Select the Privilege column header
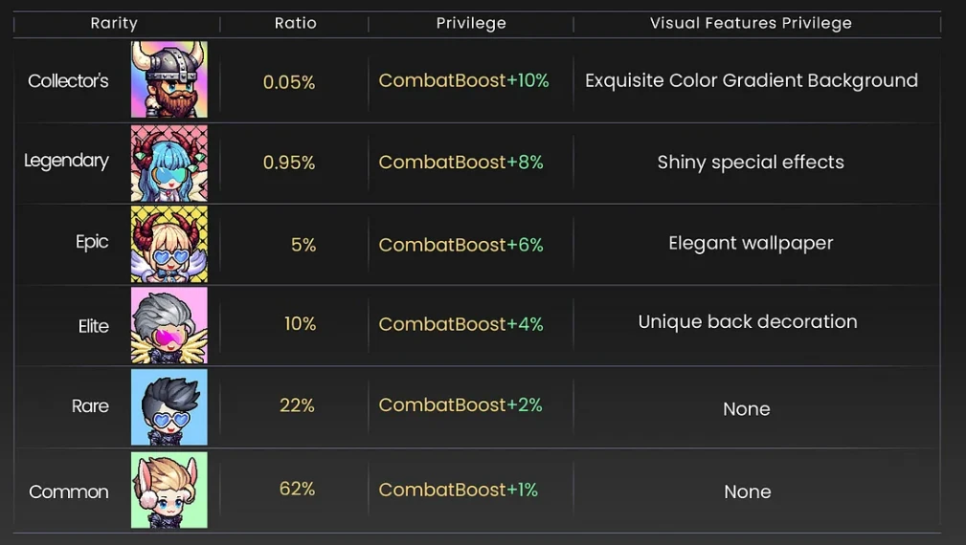This screenshot has width=966, height=545. (471, 23)
